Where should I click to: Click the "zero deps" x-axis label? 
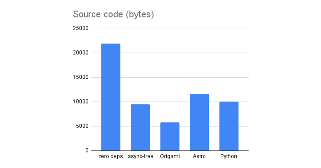point(111,156)
